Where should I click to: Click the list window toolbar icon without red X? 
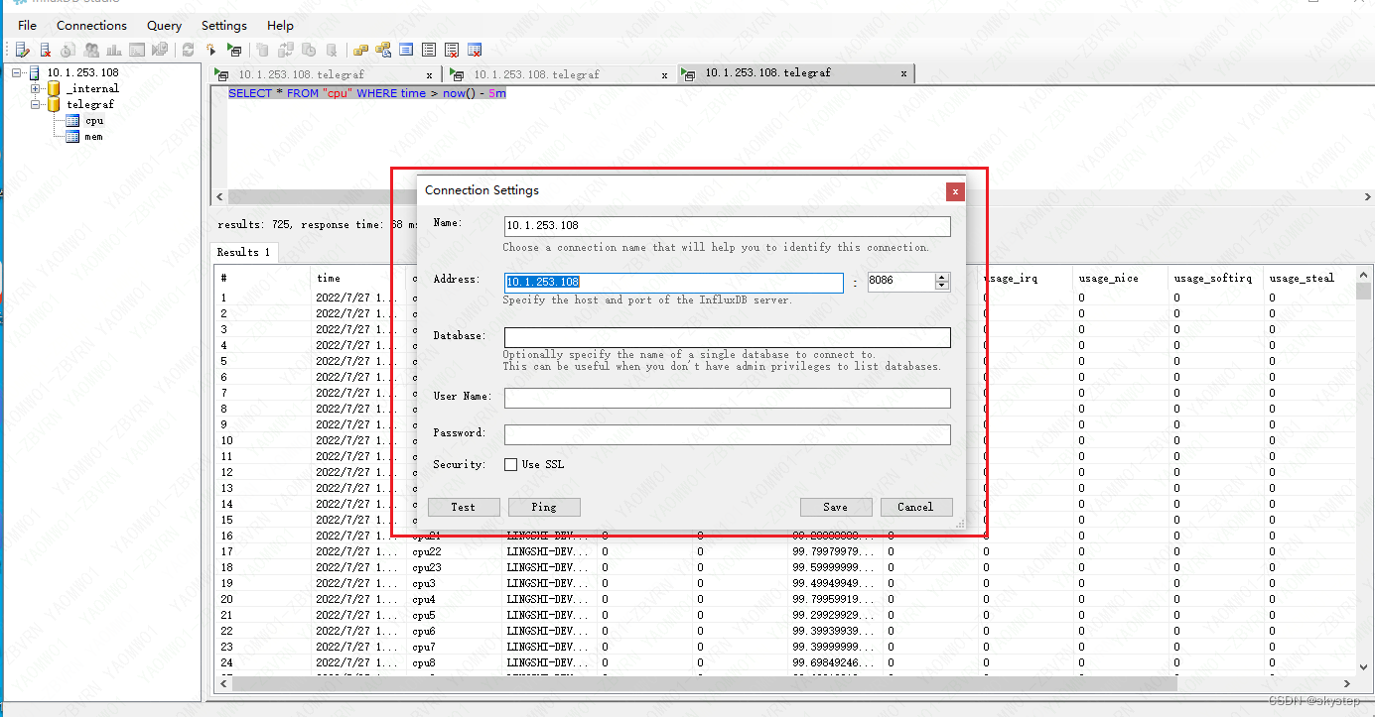429,50
